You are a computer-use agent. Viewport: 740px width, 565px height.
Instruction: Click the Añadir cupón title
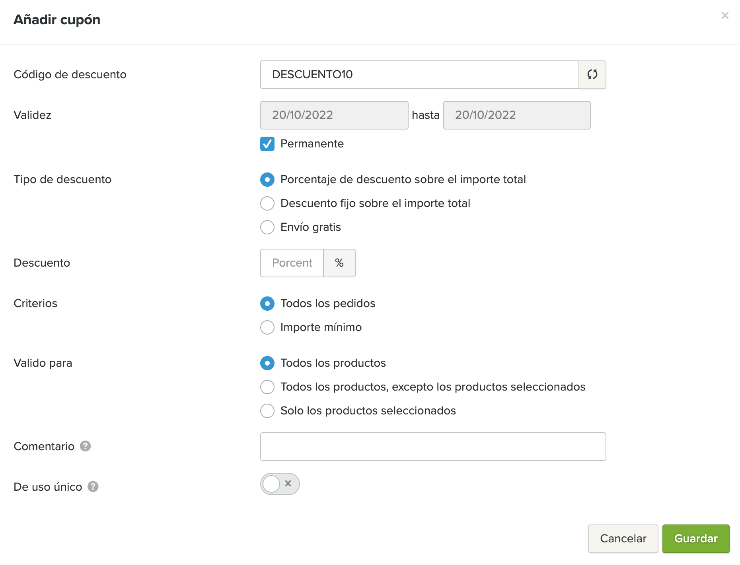tap(57, 19)
